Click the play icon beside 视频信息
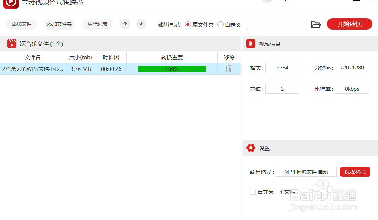This screenshot has height=220, width=378. (x=251, y=43)
